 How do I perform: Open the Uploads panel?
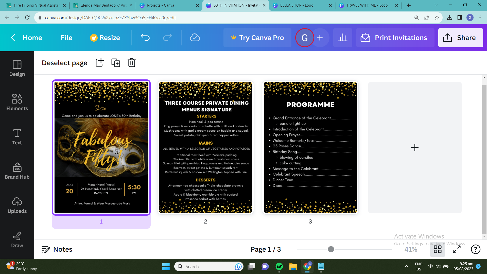17,205
